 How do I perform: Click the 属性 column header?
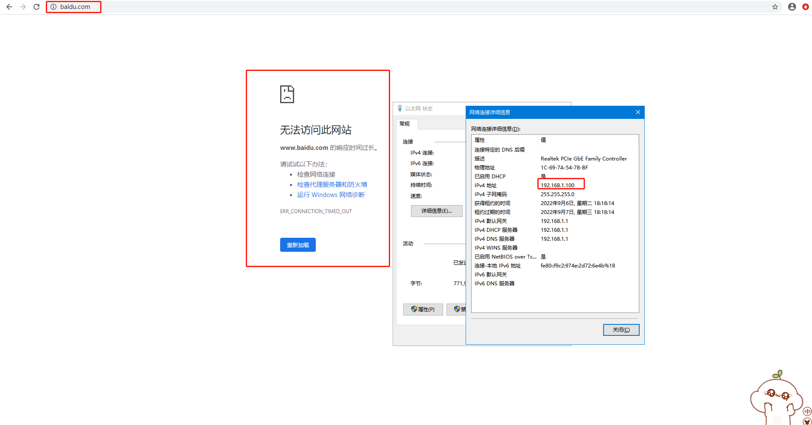(480, 140)
